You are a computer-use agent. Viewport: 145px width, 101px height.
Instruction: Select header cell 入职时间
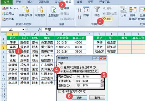click(63, 38)
